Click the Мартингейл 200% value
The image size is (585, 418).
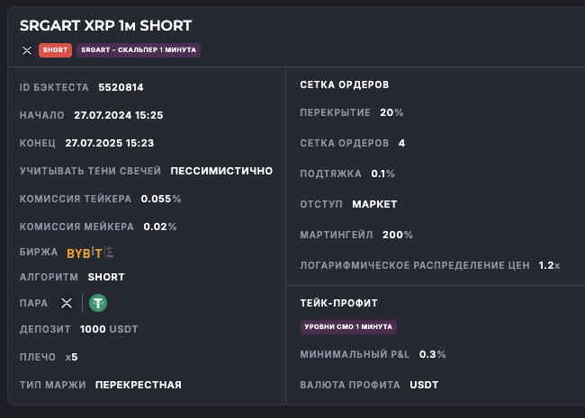pos(397,235)
